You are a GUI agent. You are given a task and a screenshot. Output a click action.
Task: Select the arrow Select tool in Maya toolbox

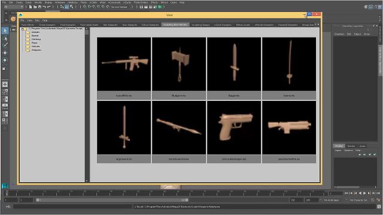5,31
